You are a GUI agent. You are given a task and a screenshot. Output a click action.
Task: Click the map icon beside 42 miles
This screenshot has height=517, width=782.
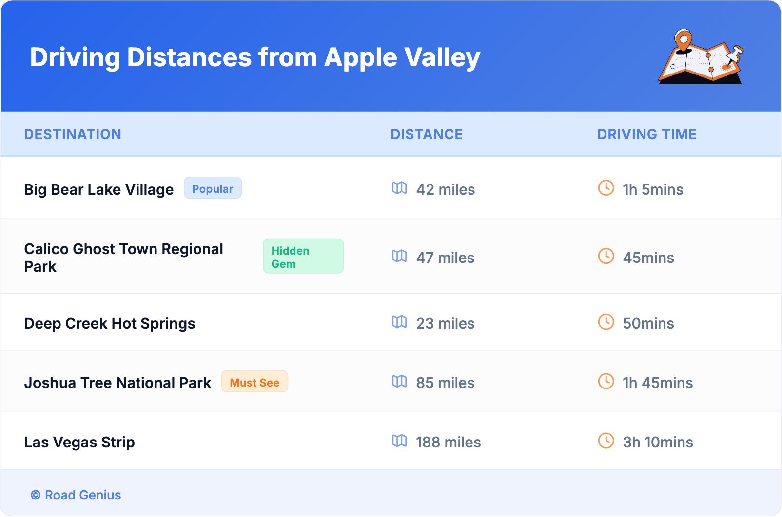point(399,188)
